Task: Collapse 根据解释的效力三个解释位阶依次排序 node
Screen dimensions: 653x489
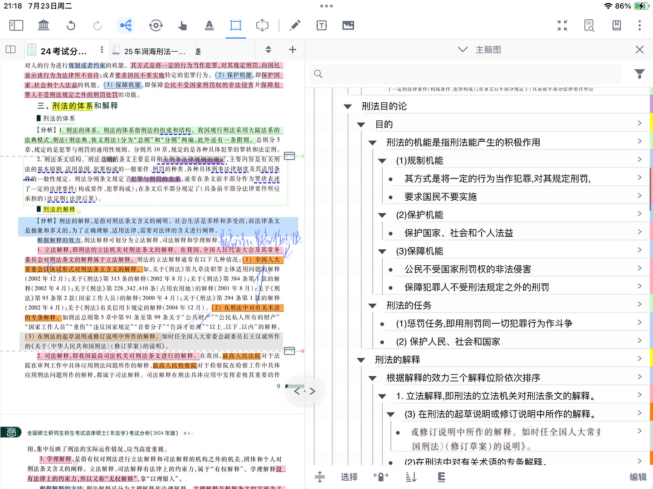Action: (x=372, y=378)
